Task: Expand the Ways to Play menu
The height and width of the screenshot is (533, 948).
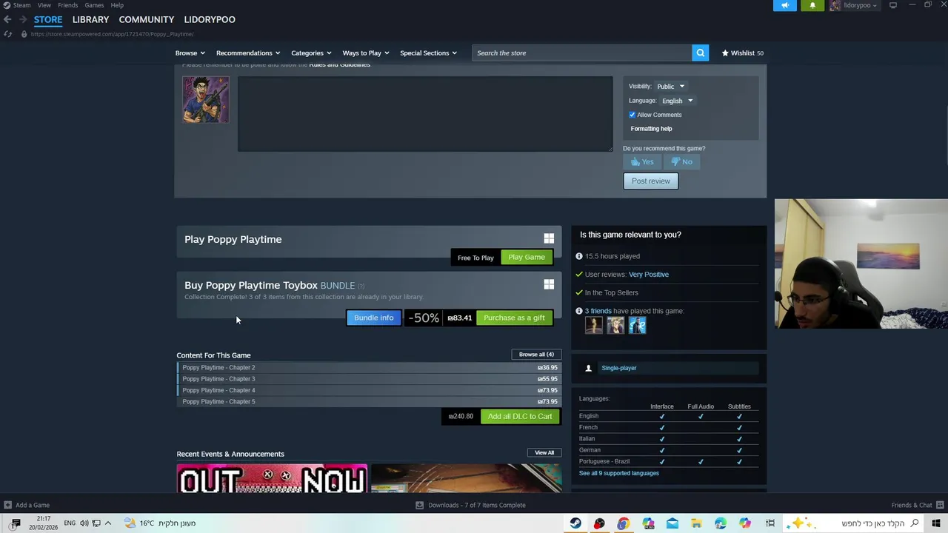Action: 366,53
